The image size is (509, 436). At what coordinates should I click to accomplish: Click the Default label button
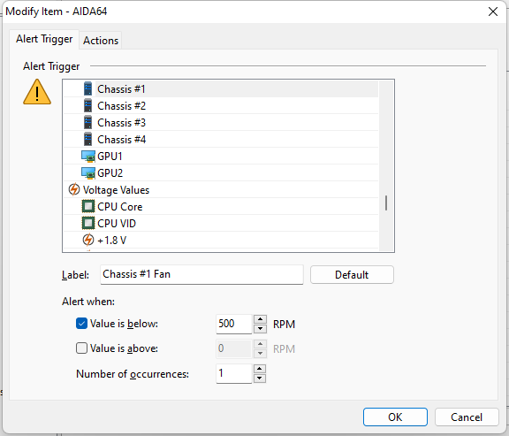352,275
